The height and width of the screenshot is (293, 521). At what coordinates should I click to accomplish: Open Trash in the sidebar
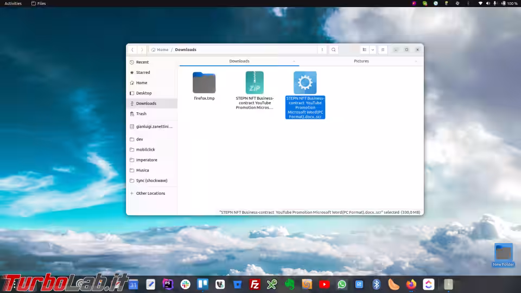pos(152,113)
